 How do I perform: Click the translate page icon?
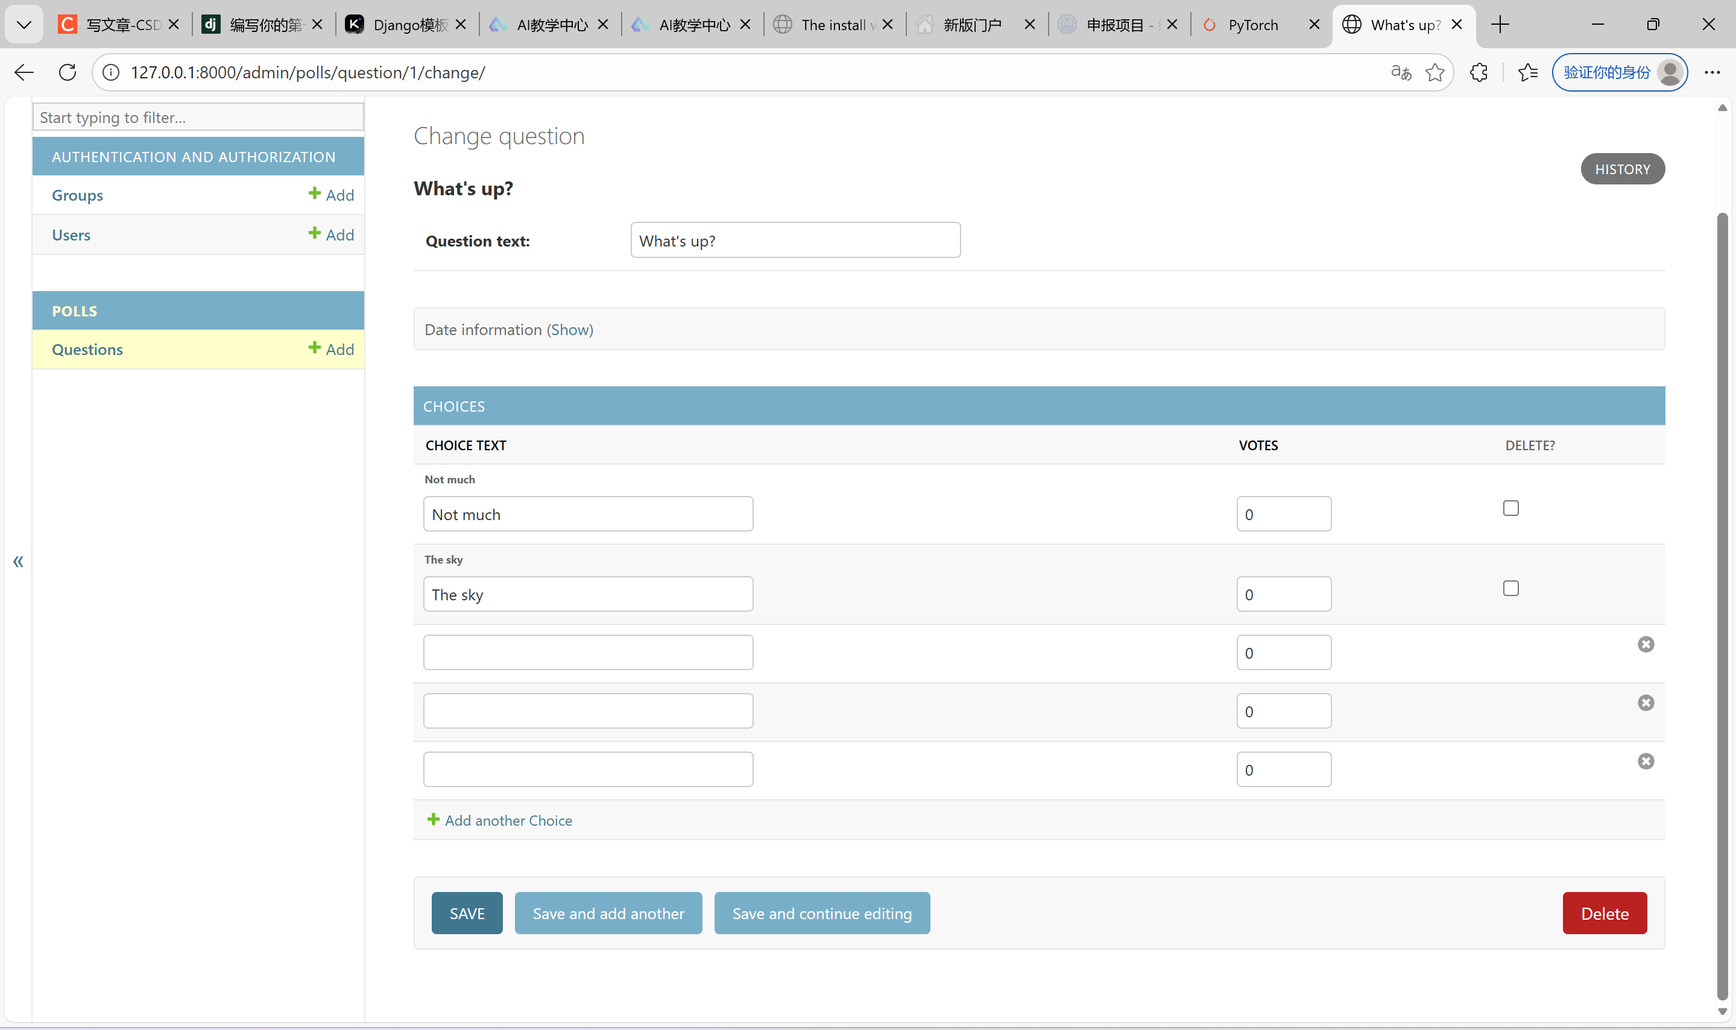1401,72
